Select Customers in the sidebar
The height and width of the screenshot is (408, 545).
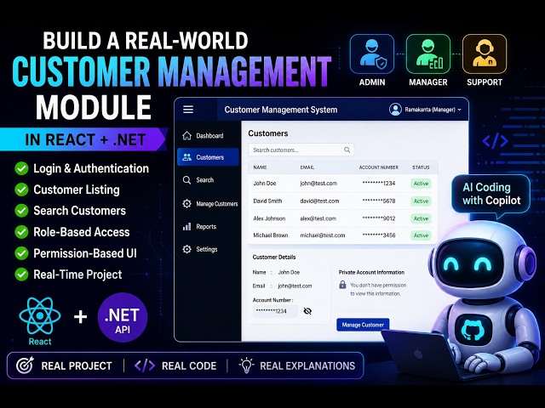pyautogui.click(x=208, y=157)
